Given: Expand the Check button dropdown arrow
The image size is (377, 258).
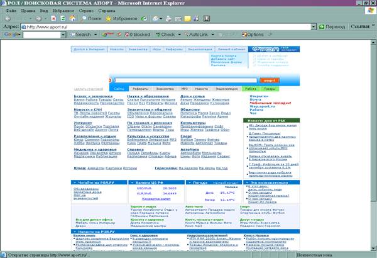Looking at the screenshot, I should click(x=179, y=35).
